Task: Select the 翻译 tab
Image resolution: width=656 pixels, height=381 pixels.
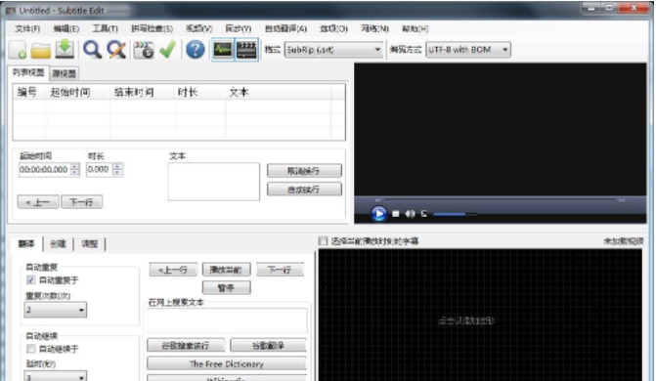Action: click(26, 244)
